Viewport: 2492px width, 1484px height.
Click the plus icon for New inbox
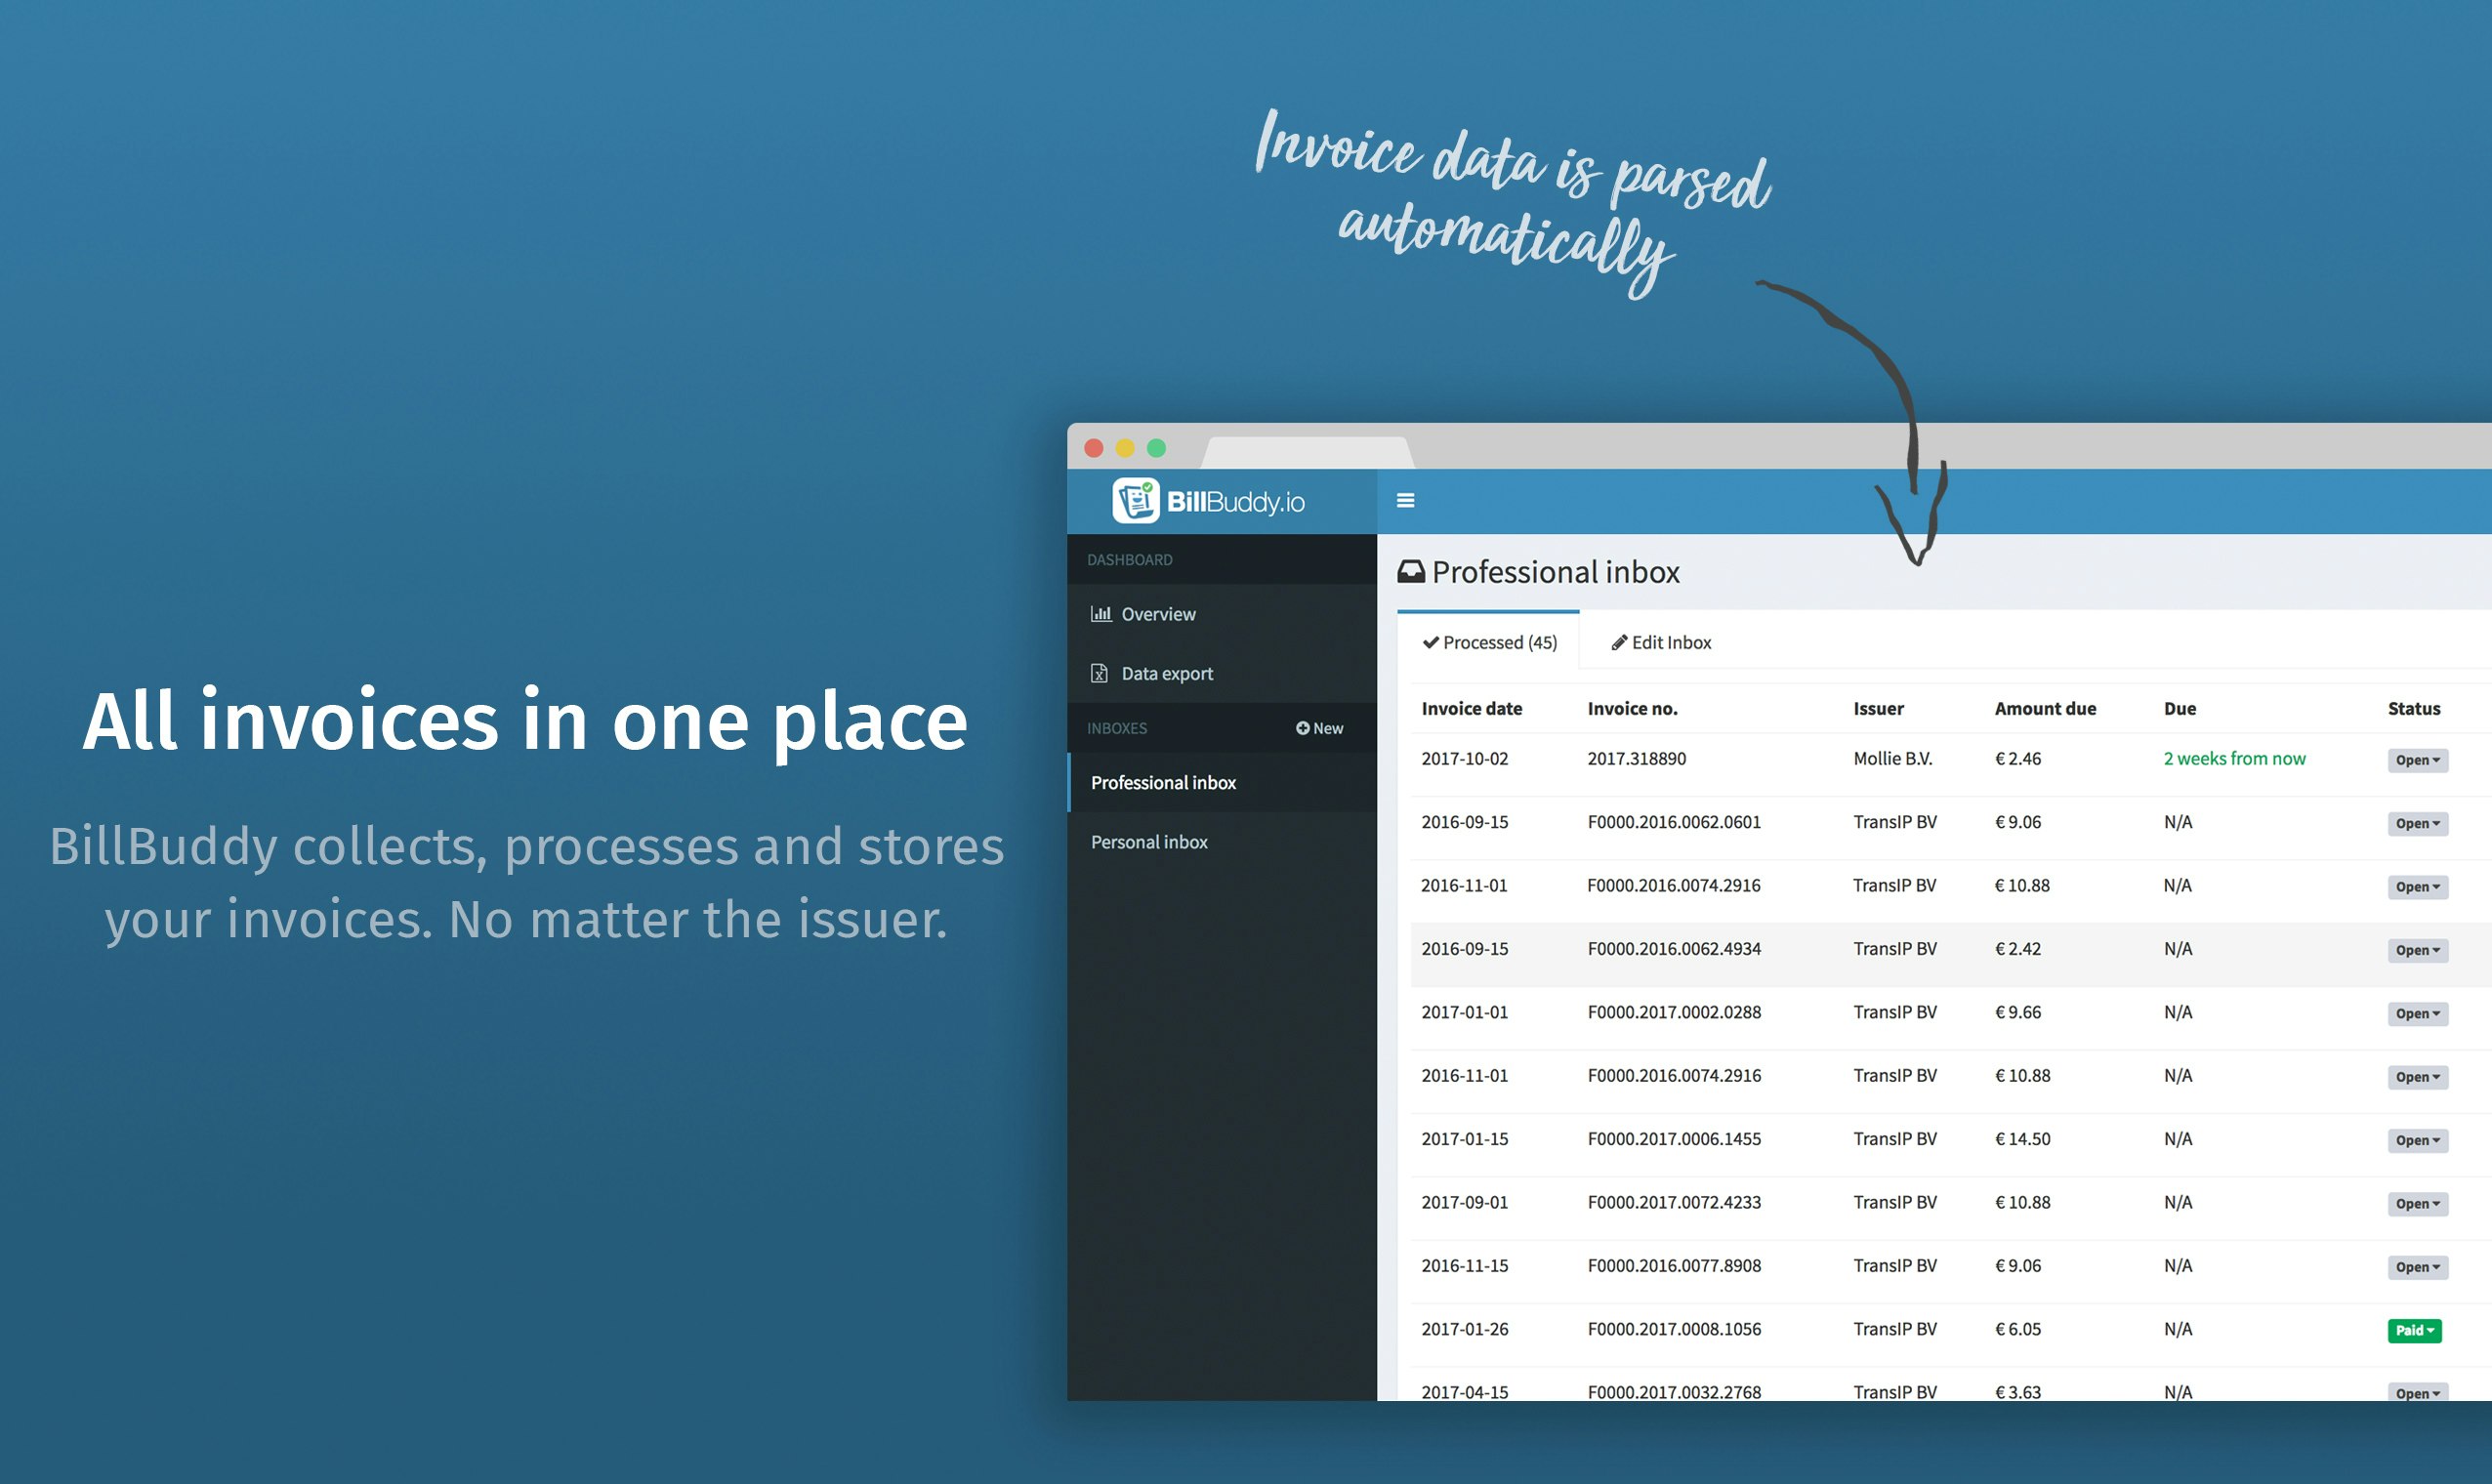(x=1302, y=728)
